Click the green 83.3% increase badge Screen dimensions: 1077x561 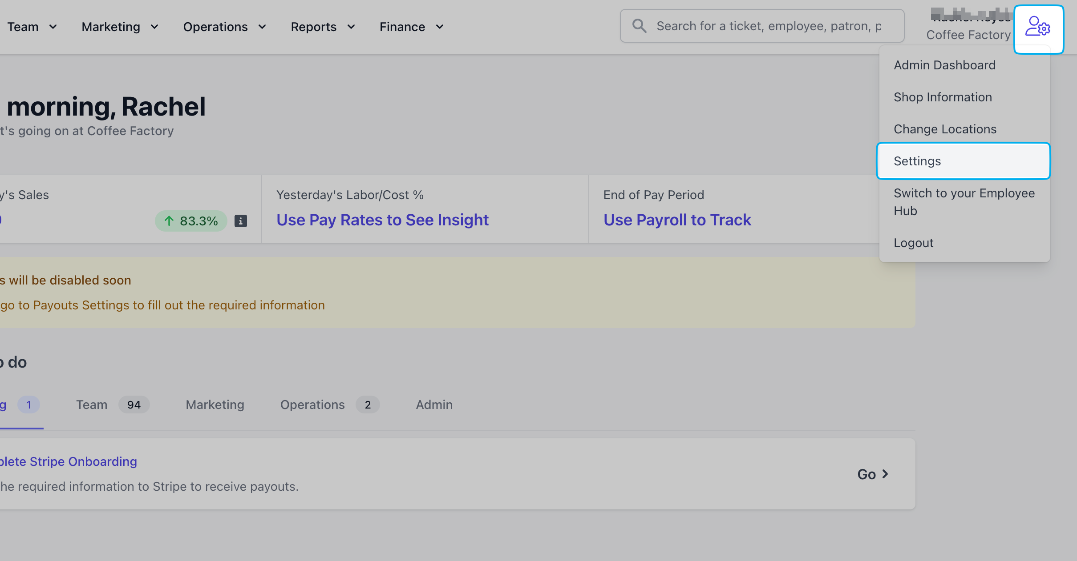(191, 221)
